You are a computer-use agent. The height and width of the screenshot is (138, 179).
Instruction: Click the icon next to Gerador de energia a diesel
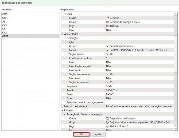(107, 22)
